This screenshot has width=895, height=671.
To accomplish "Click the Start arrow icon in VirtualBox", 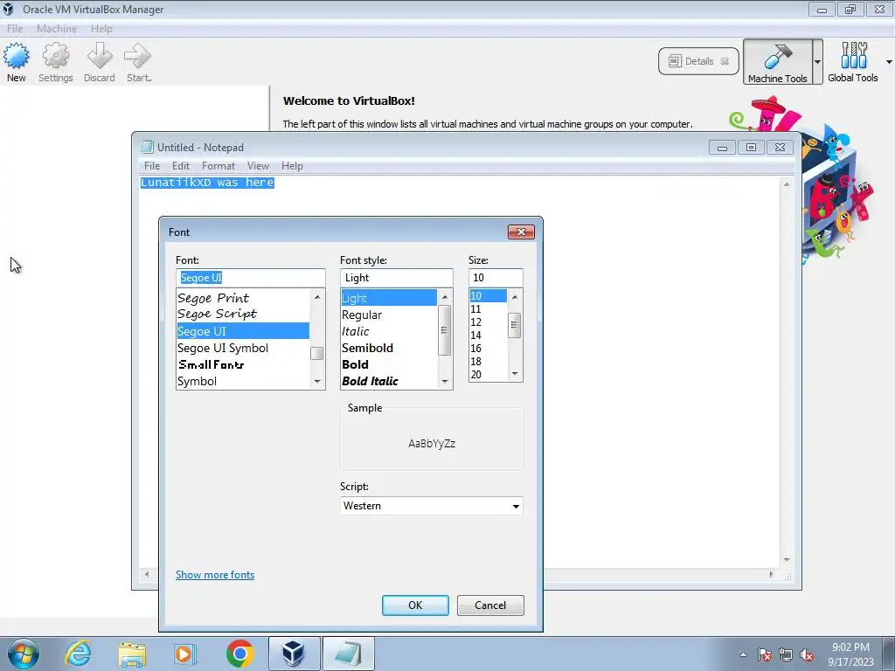I will pos(137,57).
